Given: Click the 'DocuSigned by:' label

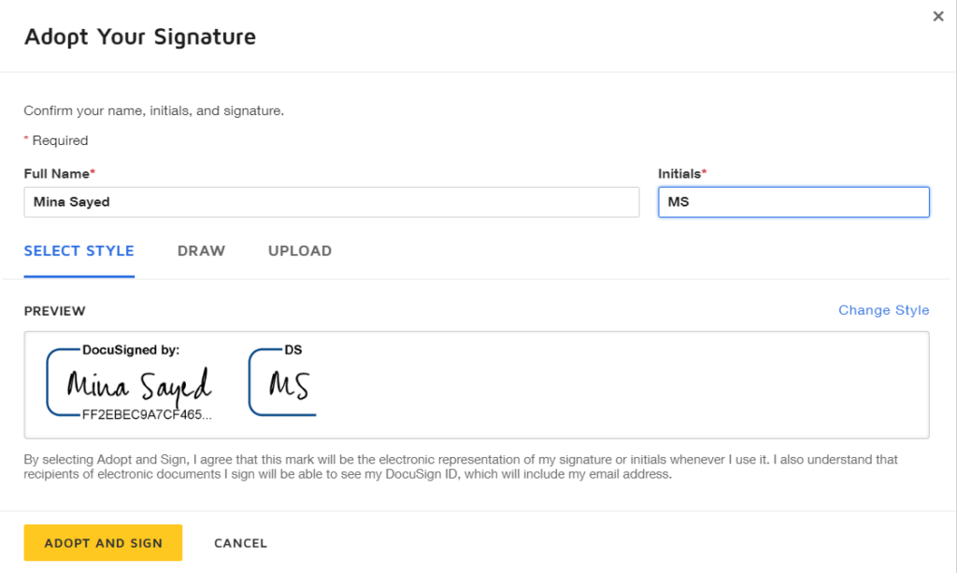Looking at the screenshot, I should [x=131, y=350].
